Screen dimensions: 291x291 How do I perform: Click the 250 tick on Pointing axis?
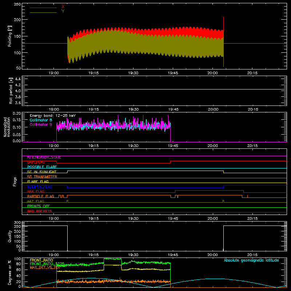pos(17,4)
